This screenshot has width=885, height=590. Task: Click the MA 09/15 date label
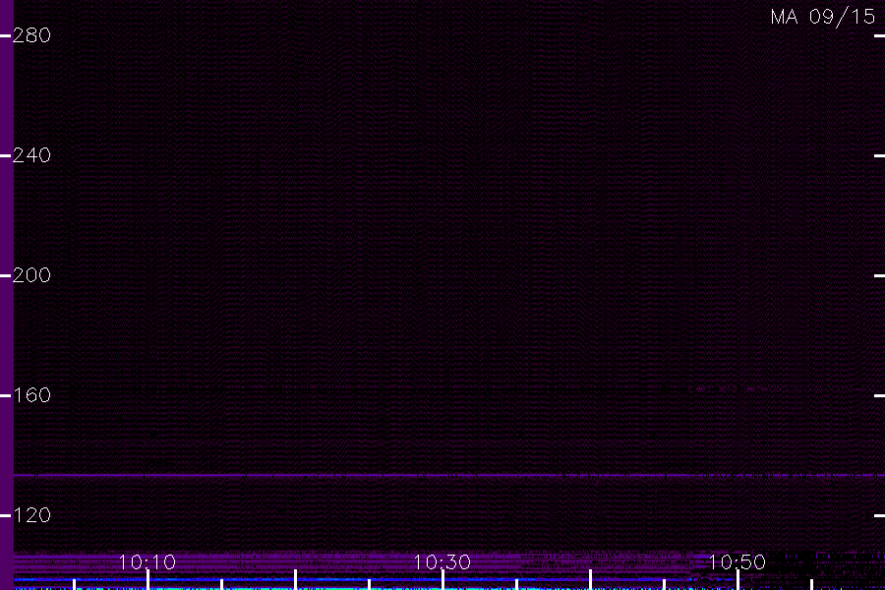tap(823, 17)
